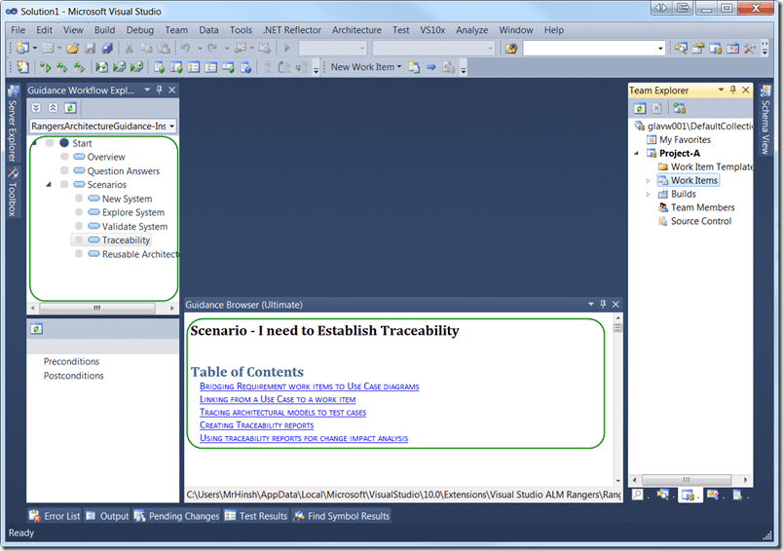Viewport: 783px width, 551px height.
Task: Toggle checkbox next to New System
Action: pos(79,199)
